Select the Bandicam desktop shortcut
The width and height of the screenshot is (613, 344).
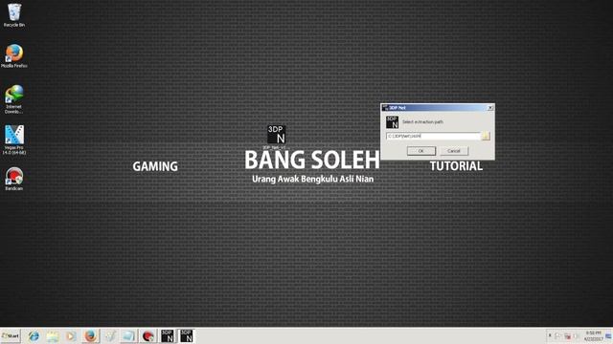pyautogui.click(x=14, y=179)
